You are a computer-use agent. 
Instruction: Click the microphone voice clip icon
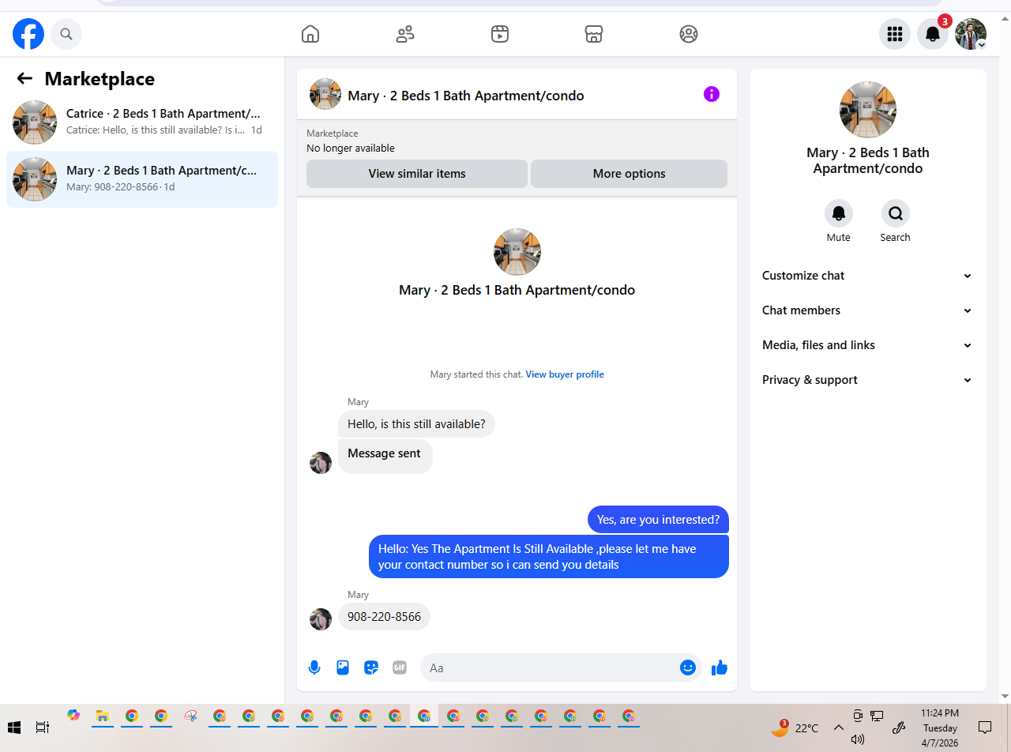(314, 667)
